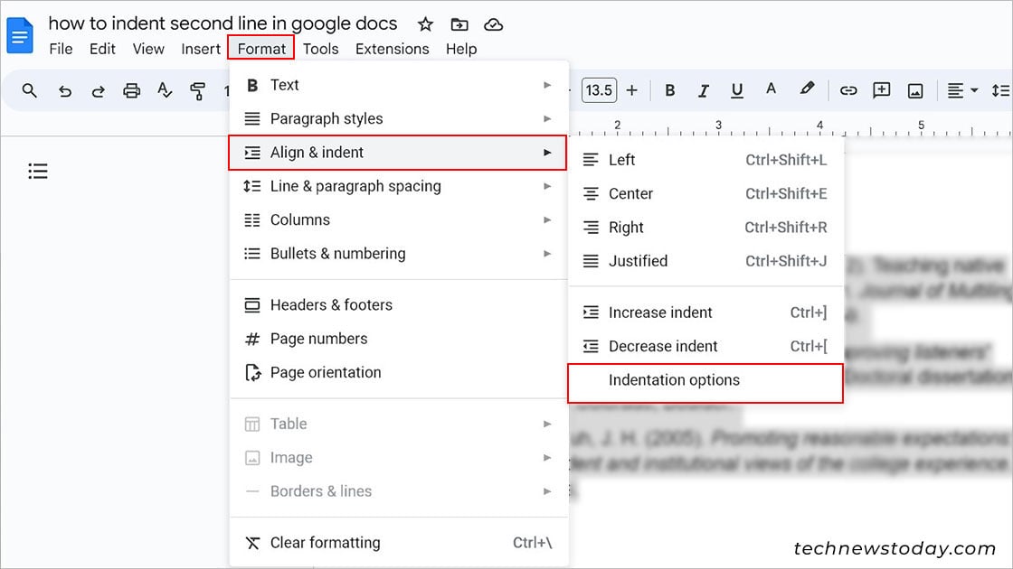This screenshot has width=1013, height=569.
Task: Select Center alignment in submenu
Action: pos(706,193)
